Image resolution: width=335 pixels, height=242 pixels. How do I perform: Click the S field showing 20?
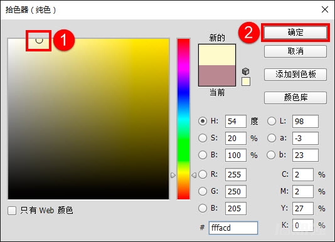[236, 138]
